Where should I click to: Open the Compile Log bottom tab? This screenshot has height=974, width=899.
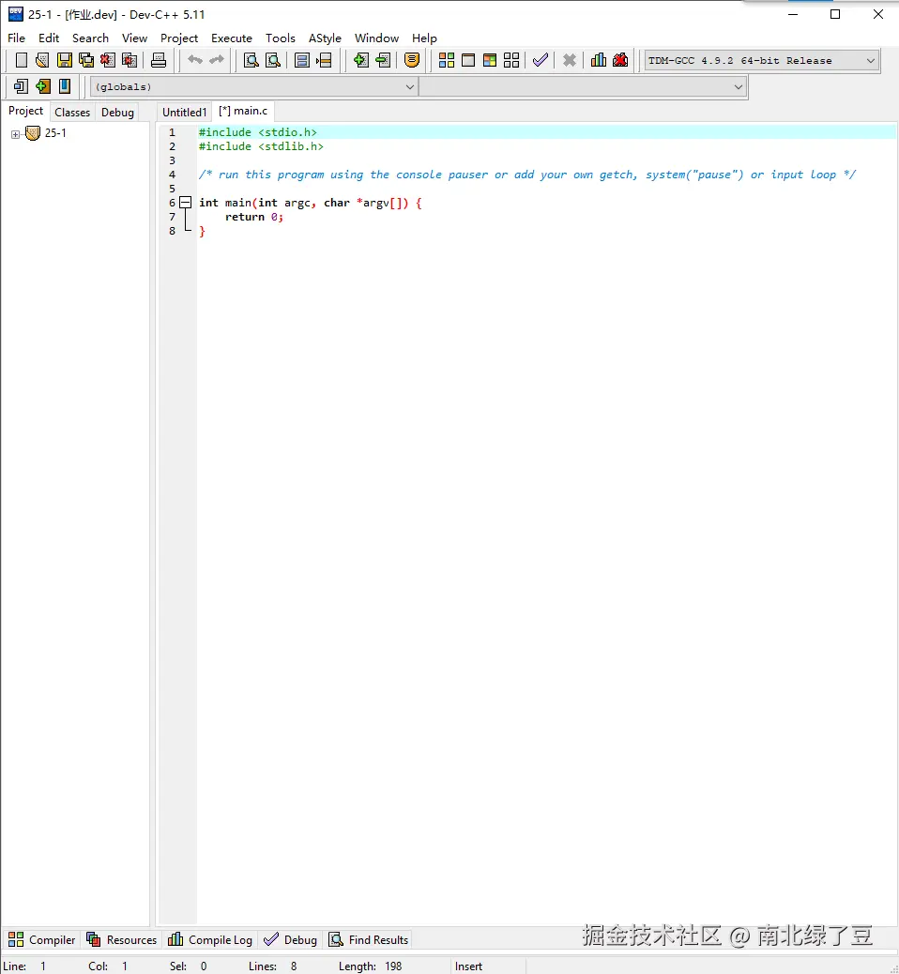[210, 940]
